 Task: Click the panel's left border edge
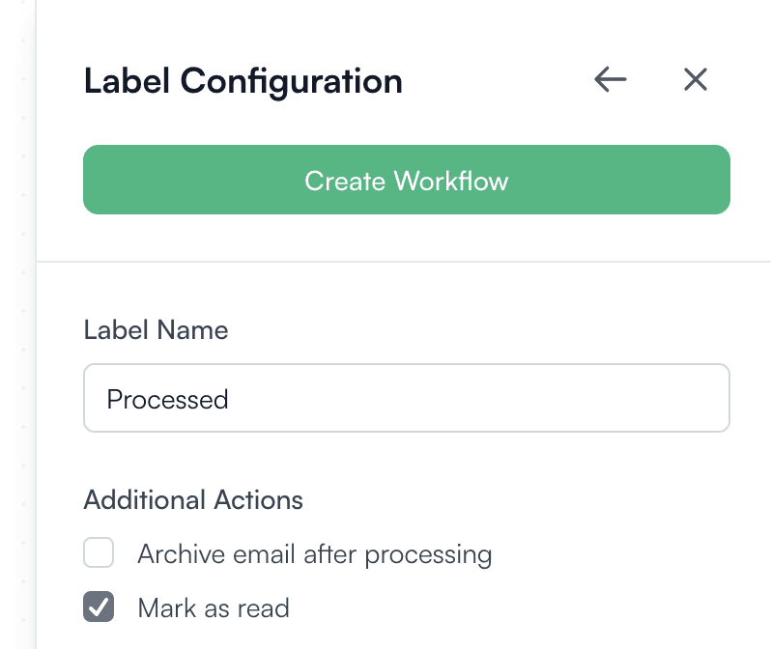pyautogui.click(x=37, y=386)
